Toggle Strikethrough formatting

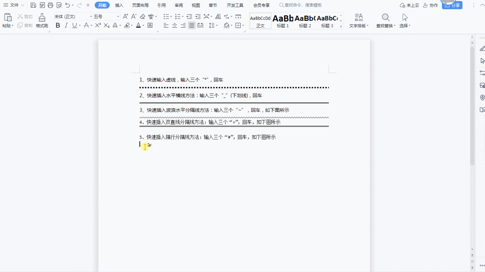click(86, 25)
